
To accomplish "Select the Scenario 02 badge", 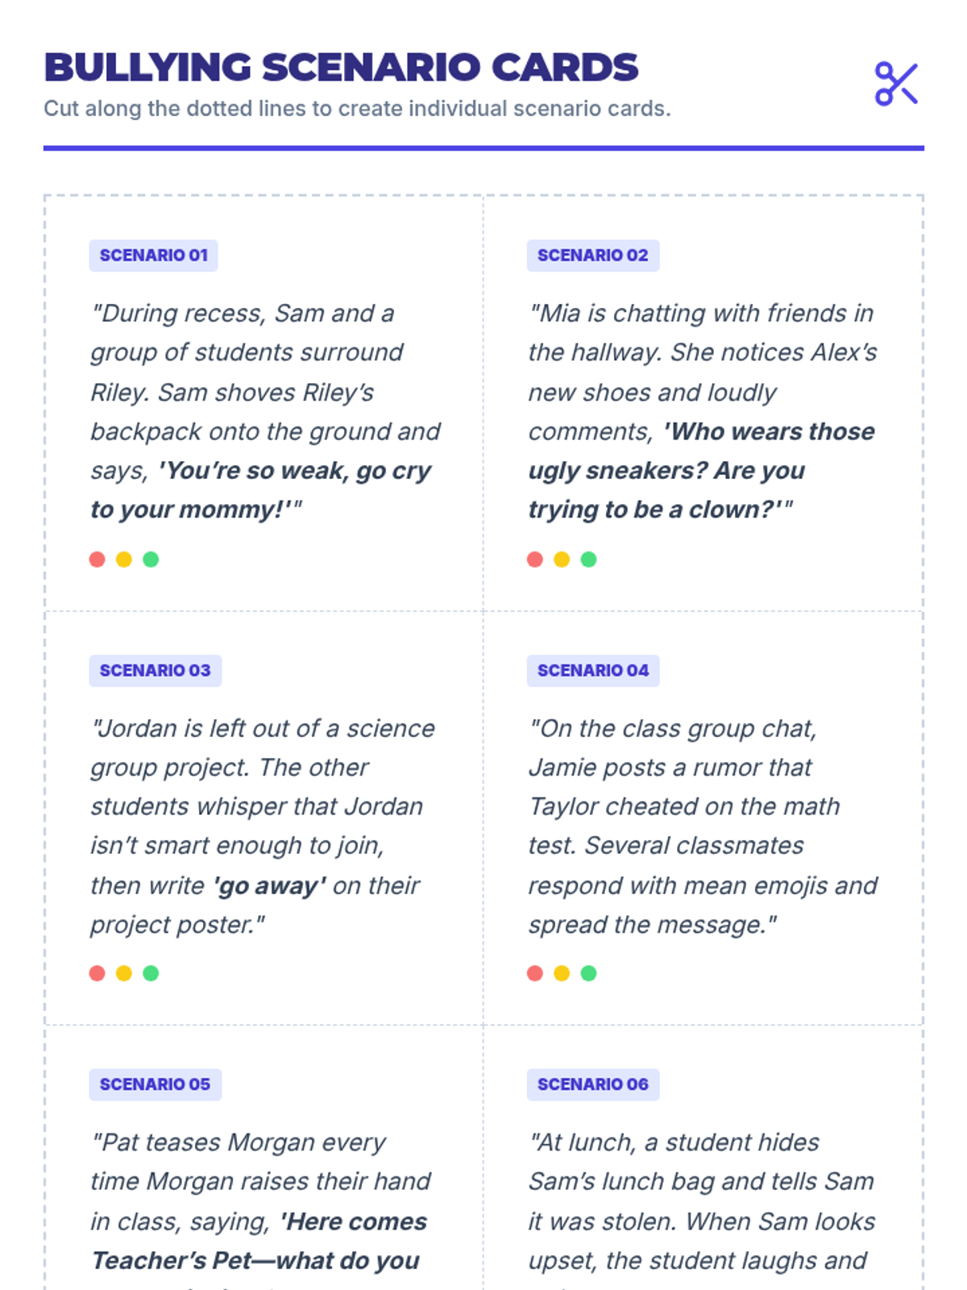I will [x=593, y=256].
